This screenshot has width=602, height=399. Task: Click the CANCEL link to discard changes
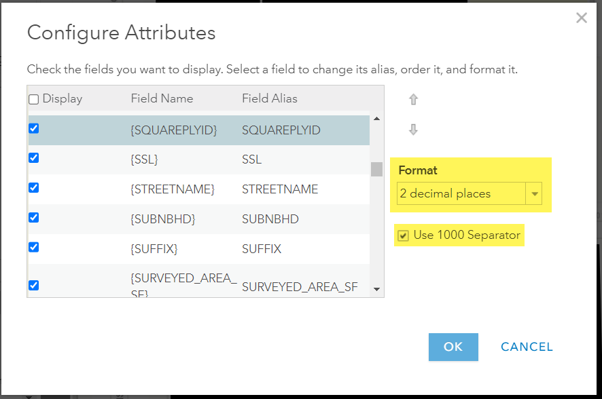(x=526, y=347)
